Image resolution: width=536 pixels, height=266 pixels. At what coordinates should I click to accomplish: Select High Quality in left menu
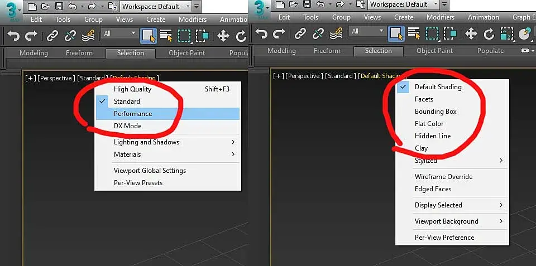(x=167, y=89)
